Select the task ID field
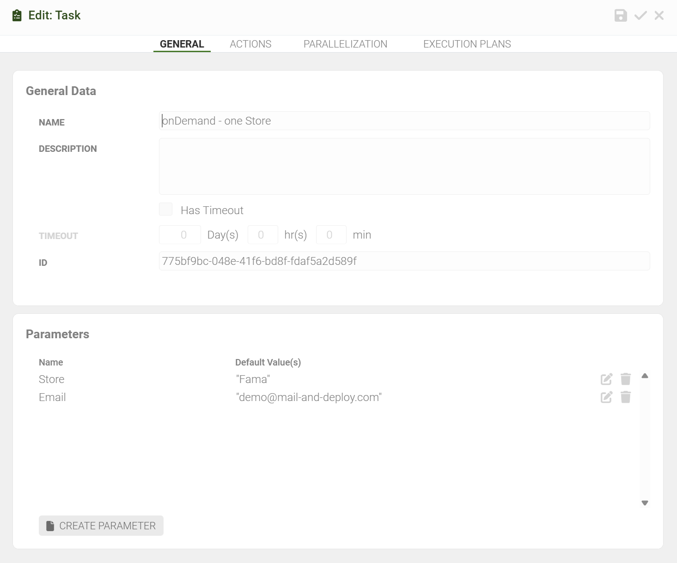The height and width of the screenshot is (563, 677). click(x=404, y=261)
